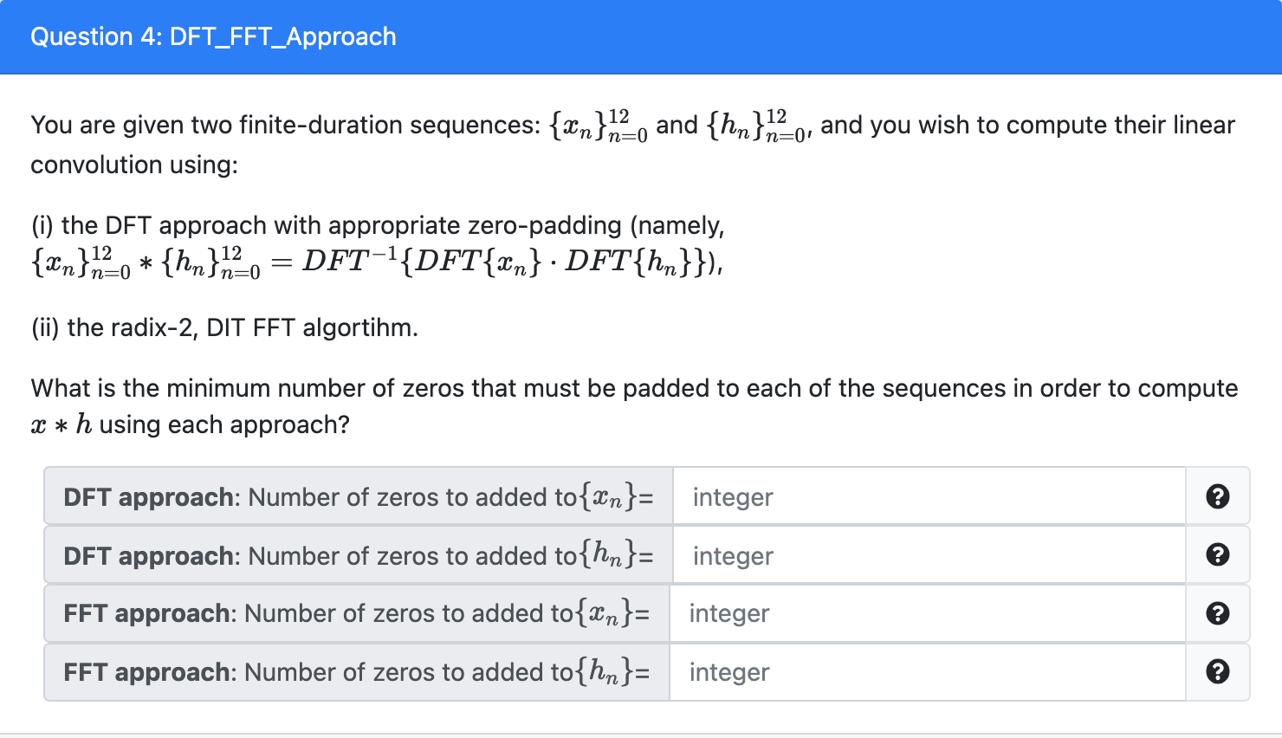This screenshot has height=738, width=1282.
Task: Focus the integer field for DFT zeros added to h
Action: click(927, 554)
